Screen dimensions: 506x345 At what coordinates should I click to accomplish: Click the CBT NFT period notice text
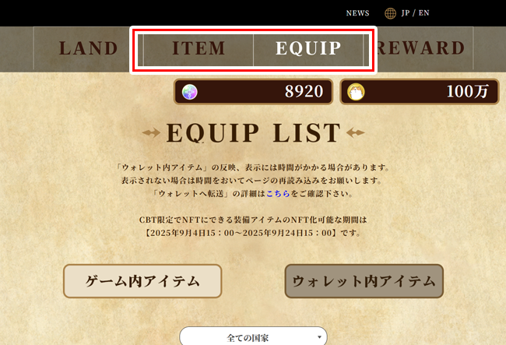[x=253, y=226]
